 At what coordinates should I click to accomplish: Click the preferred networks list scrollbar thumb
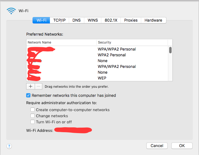[x=170, y=50]
